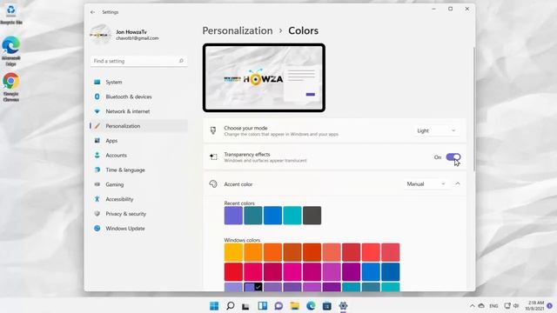Open taskbar Search
The width and height of the screenshot is (557, 313).
230,305
